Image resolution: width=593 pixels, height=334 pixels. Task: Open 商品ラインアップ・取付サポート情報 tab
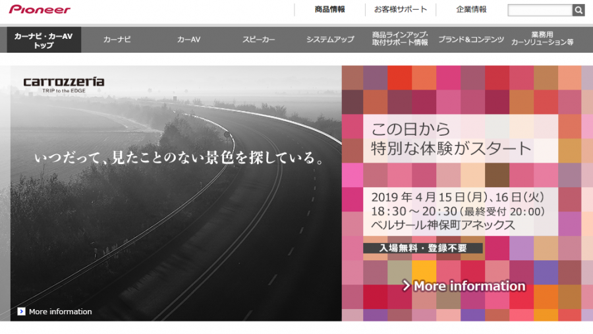(x=400, y=40)
